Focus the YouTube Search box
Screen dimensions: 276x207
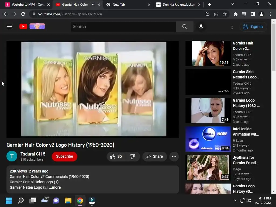[x=123, y=27]
